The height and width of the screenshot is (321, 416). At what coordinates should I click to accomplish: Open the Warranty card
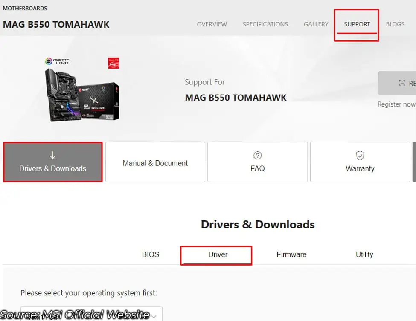click(360, 162)
